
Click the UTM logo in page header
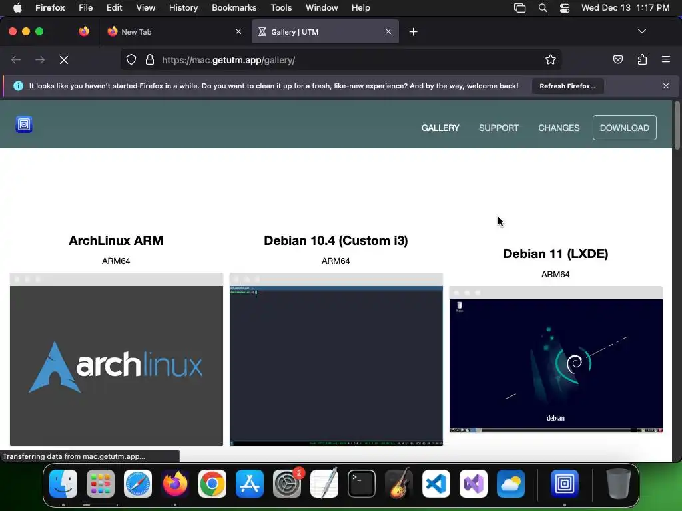[x=24, y=124]
